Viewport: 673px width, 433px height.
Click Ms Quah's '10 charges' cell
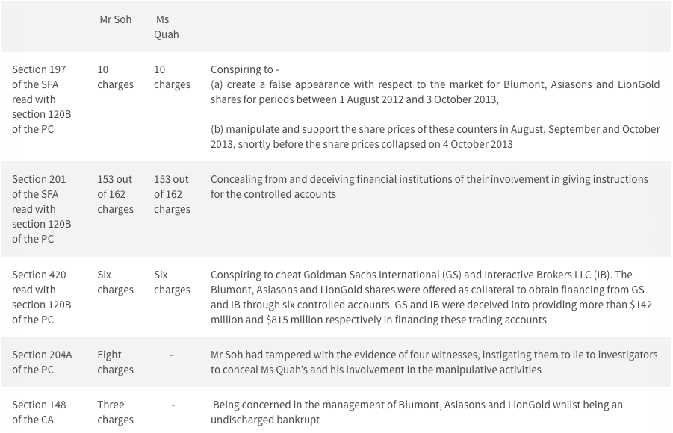pos(172,77)
